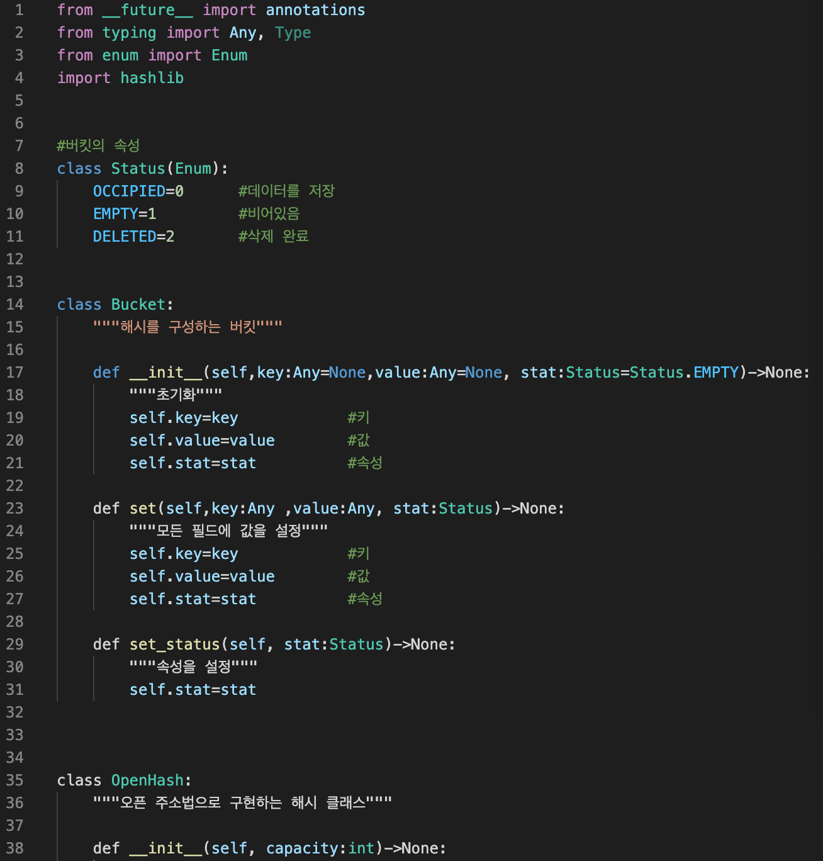Click the docstring '초기화' on line 18
The height and width of the screenshot is (861, 823).
click(x=176, y=395)
